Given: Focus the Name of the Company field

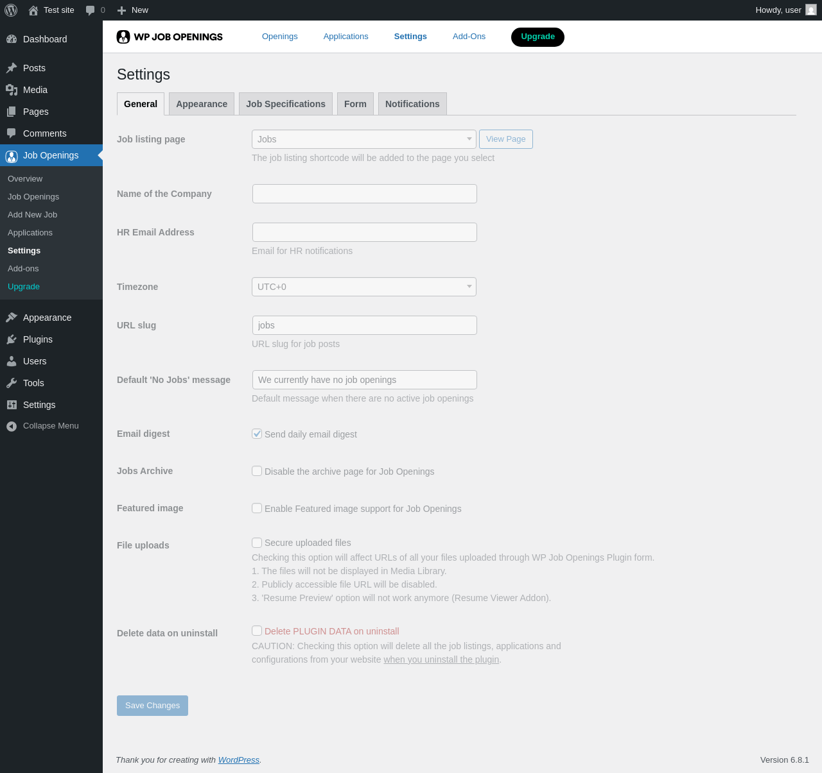Looking at the screenshot, I should point(365,194).
